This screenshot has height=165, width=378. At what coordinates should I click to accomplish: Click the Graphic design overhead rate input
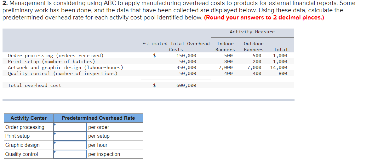tap(70, 145)
